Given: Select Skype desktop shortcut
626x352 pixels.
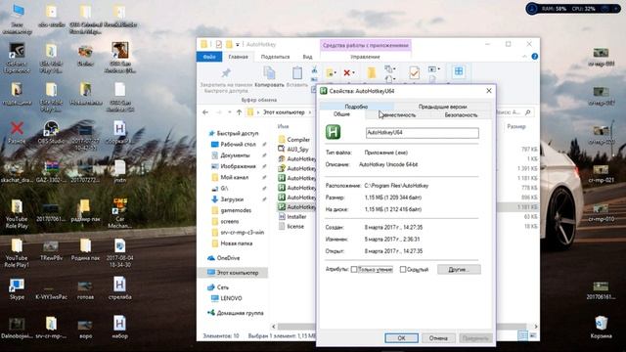Looking at the screenshot, I should (x=17, y=289).
